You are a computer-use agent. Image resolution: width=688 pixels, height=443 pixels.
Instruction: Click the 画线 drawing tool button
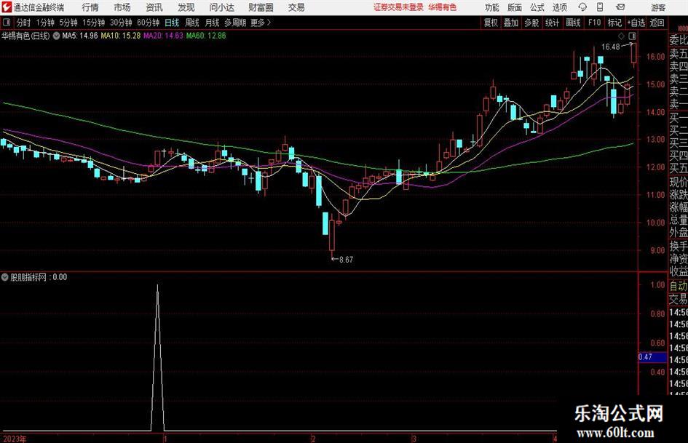point(573,23)
